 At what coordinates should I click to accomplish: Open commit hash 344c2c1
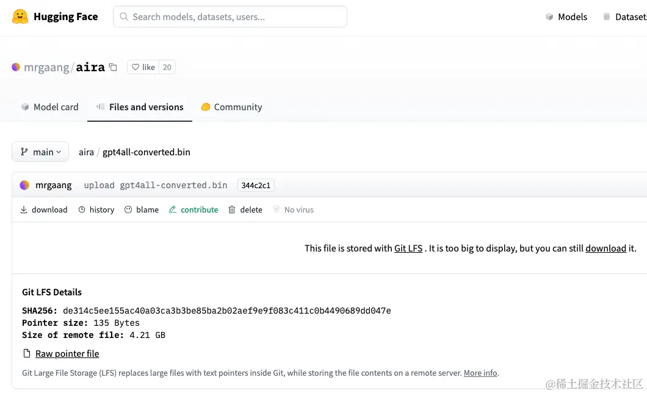pos(256,185)
